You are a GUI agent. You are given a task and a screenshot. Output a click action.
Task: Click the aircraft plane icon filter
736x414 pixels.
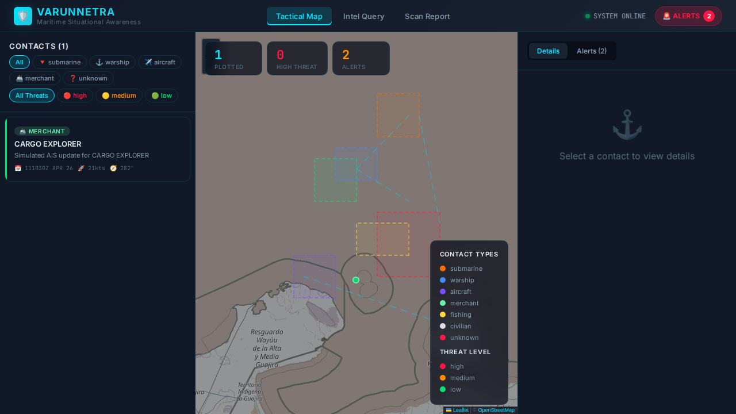(148, 62)
